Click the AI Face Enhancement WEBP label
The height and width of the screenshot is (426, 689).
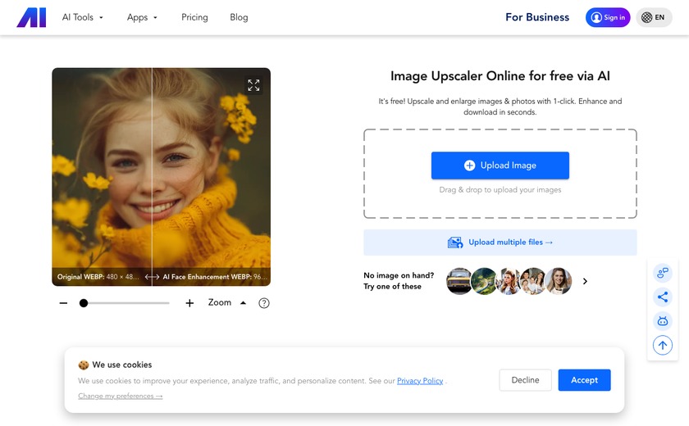point(215,277)
